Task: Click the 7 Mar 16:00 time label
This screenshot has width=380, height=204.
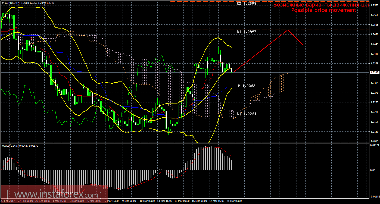Action: (112, 201)
